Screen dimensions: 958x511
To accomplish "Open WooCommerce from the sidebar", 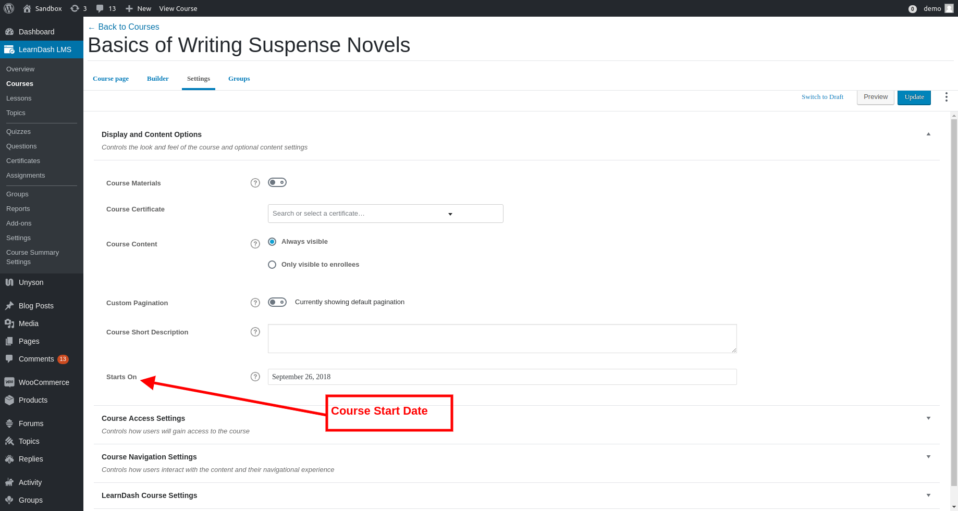I will point(44,382).
